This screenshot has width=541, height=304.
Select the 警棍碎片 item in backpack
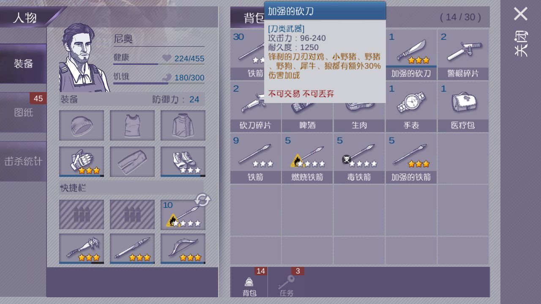(x=463, y=54)
